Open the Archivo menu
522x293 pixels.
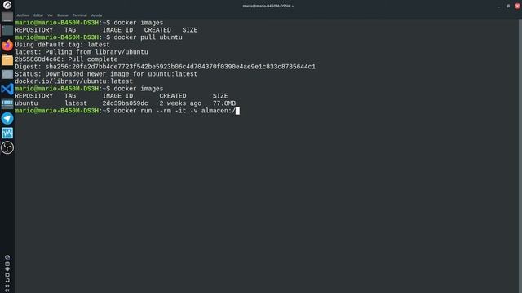click(23, 15)
